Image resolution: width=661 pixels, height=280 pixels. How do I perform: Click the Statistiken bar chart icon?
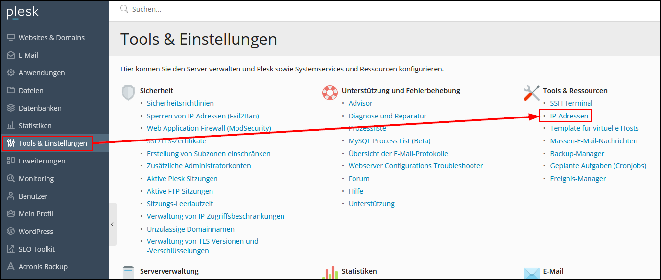11,126
